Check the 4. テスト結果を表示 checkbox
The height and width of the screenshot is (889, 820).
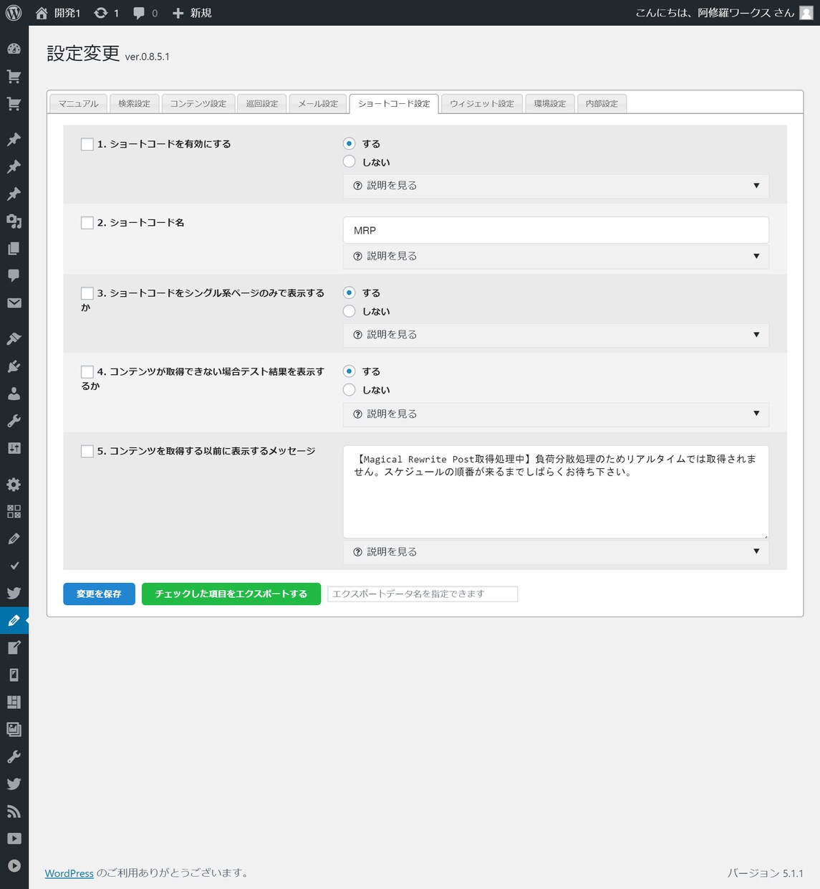(87, 372)
